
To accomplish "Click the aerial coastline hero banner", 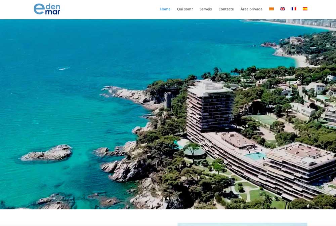I will point(168,114).
